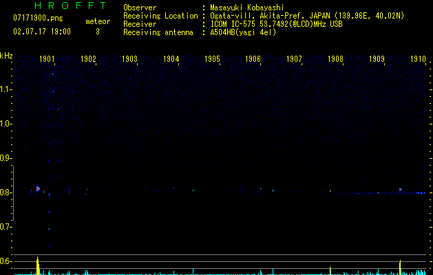Image resolution: width=433 pixels, height=275 pixels.
Task: Click the 'Receiving Location' label
Action: coord(160,16)
